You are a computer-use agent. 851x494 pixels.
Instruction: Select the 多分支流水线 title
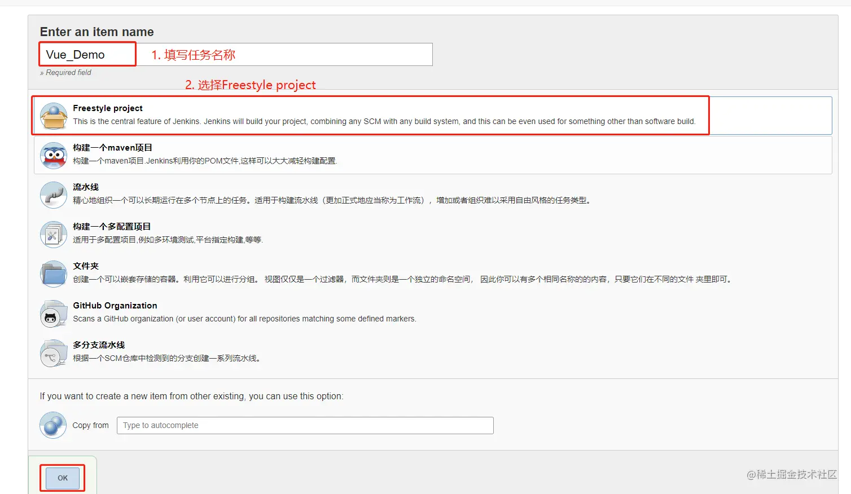pyautogui.click(x=99, y=345)
